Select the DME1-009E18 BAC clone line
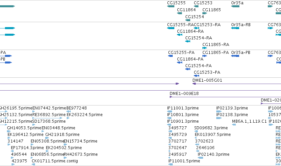The height and width of the screenshot is (166, 281). click(225, 97)
